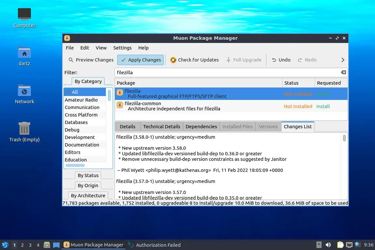Select the Documentation category
The width and height of the screenshot is (375, 250).
pyautogui.click(x=85, y=145)
